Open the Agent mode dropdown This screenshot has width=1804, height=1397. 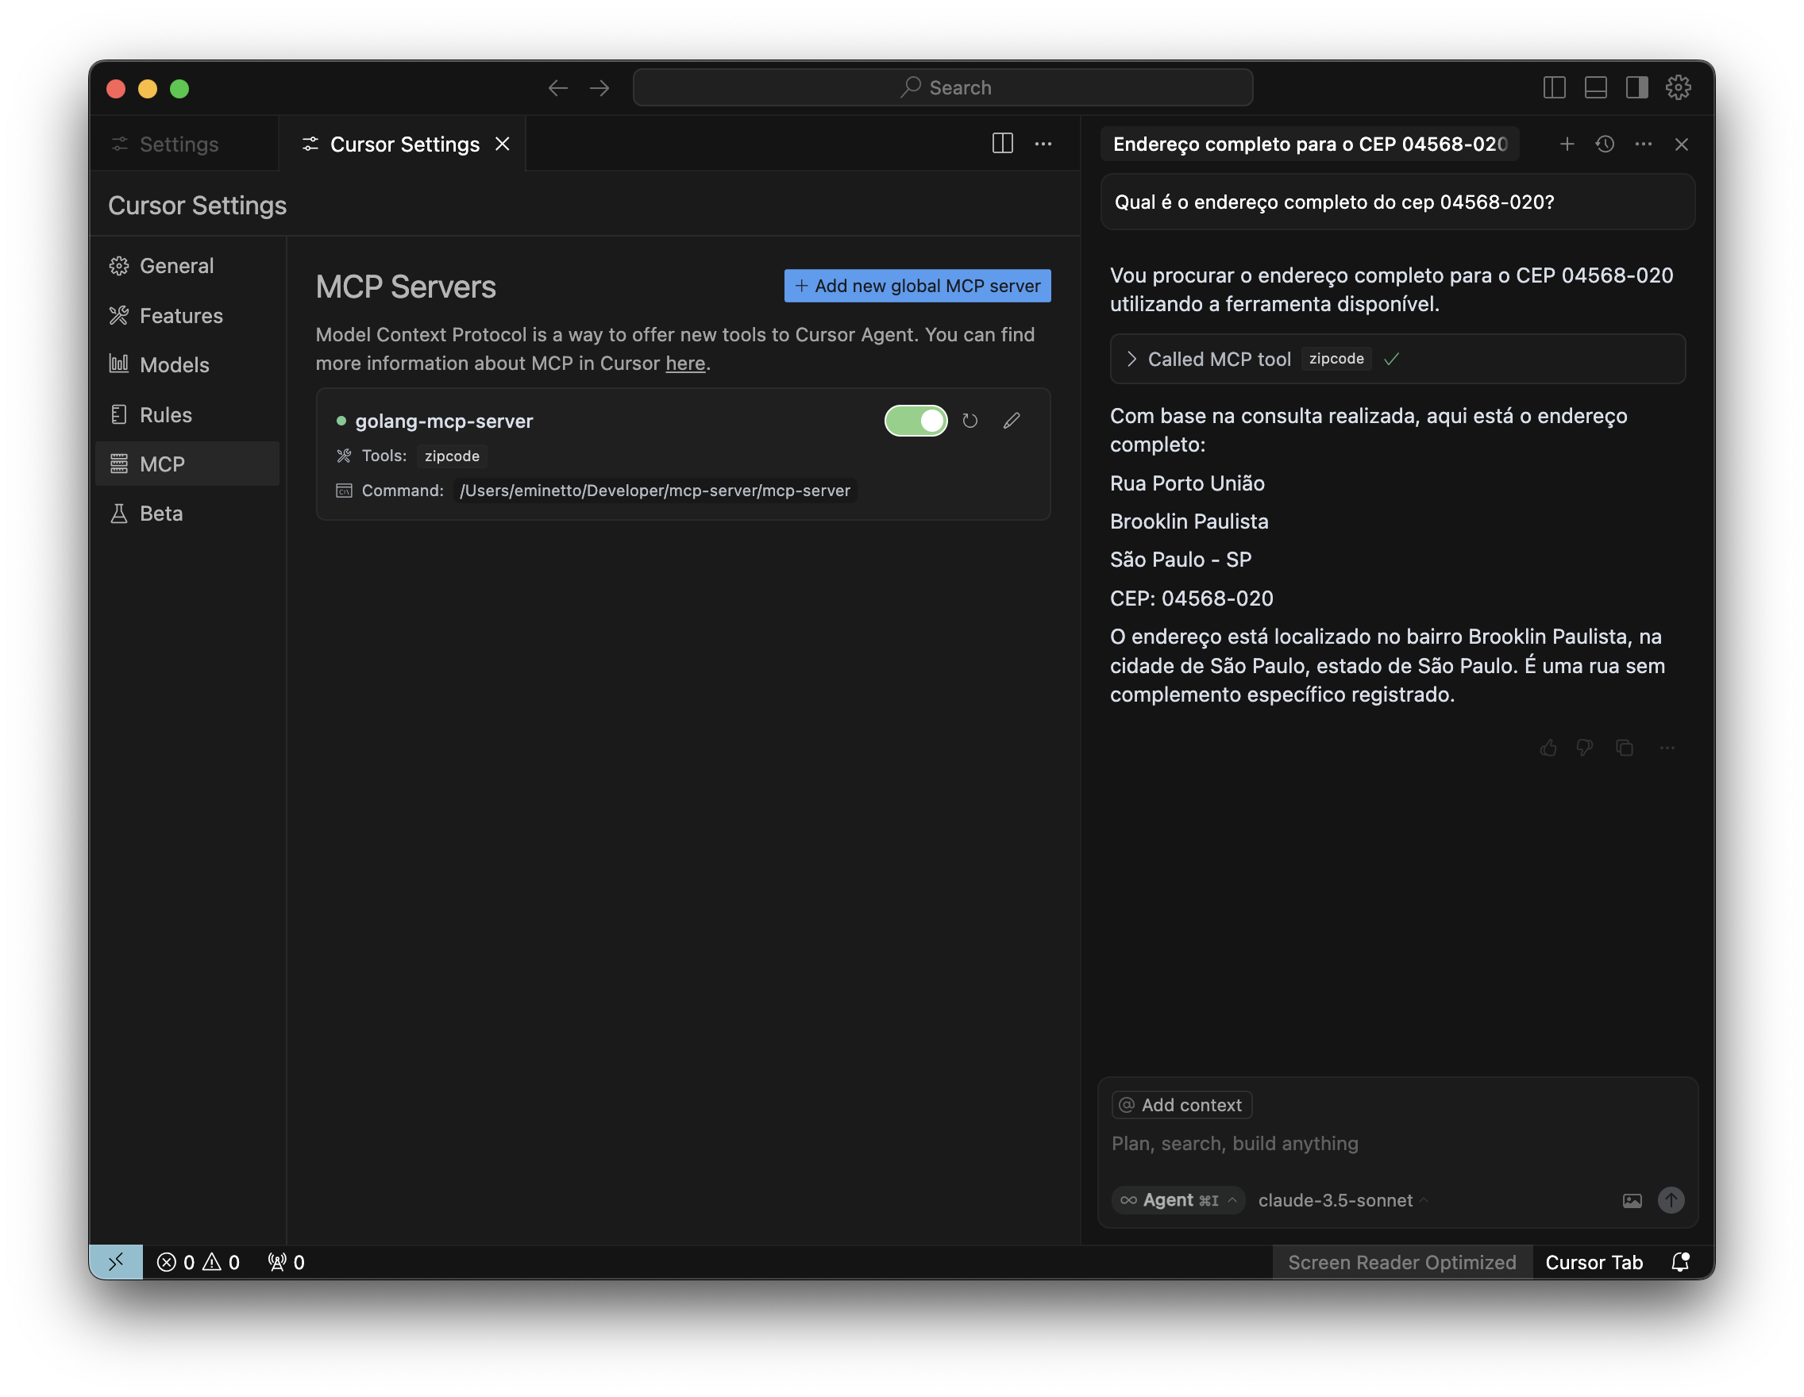[1178, 1200]
